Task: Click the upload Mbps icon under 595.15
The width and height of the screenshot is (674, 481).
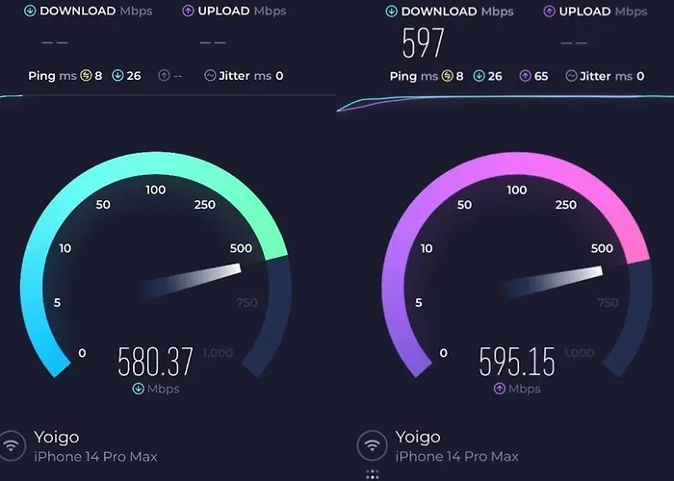Action: point(499,389)
